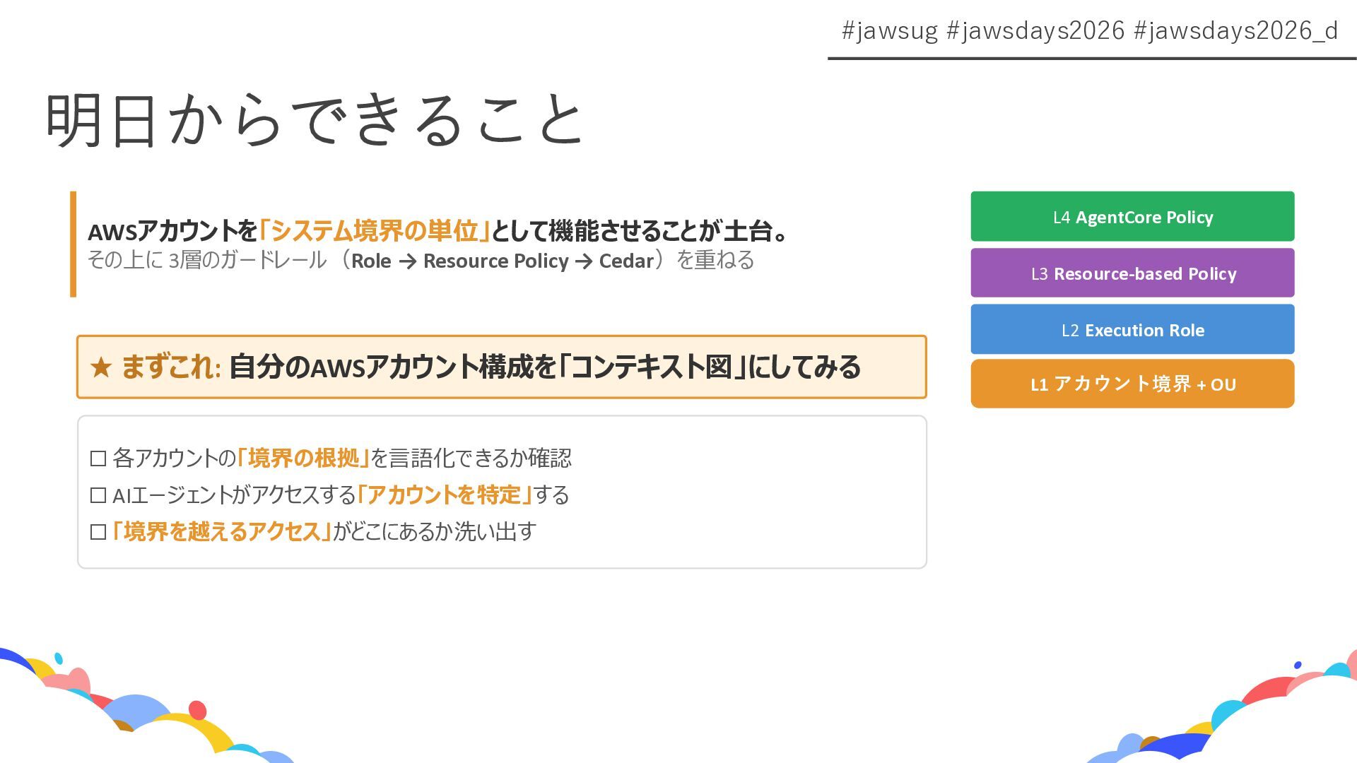Select the purple L3 Resource-based Policy block
Screen dimensions: 1357x763
pyautogui.click(x=1132, y=273)
